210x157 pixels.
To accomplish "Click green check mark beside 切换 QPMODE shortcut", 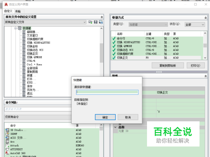I will tap(114, 46).
